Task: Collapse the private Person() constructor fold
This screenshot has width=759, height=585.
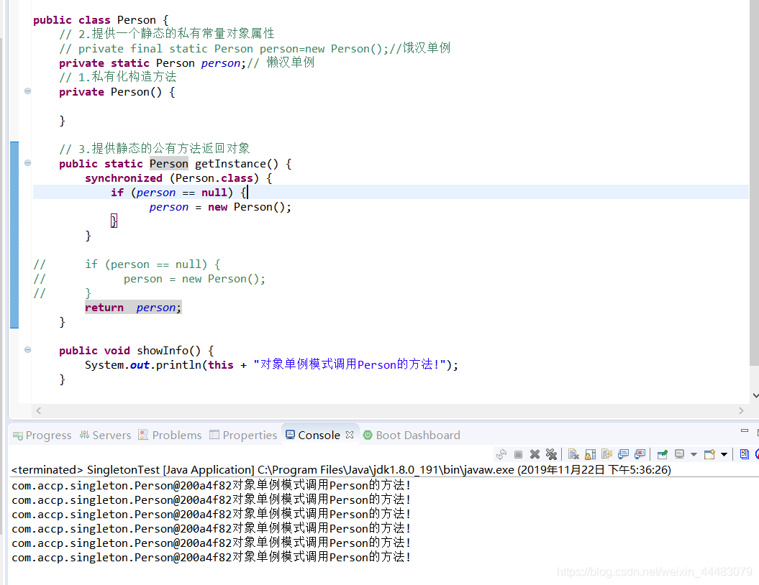Action: pyautogui.click(x=27, y=91)
